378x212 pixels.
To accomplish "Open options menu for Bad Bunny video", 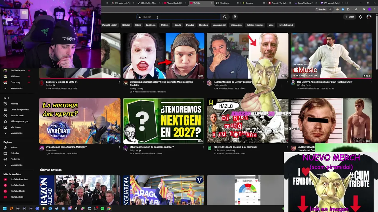I will coord(371,82).
